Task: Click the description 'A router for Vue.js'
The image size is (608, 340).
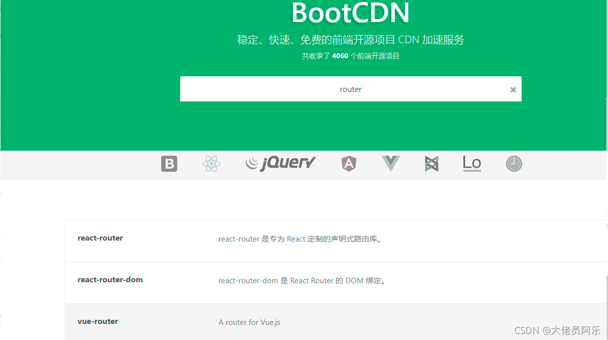Action: coord(250,322)
